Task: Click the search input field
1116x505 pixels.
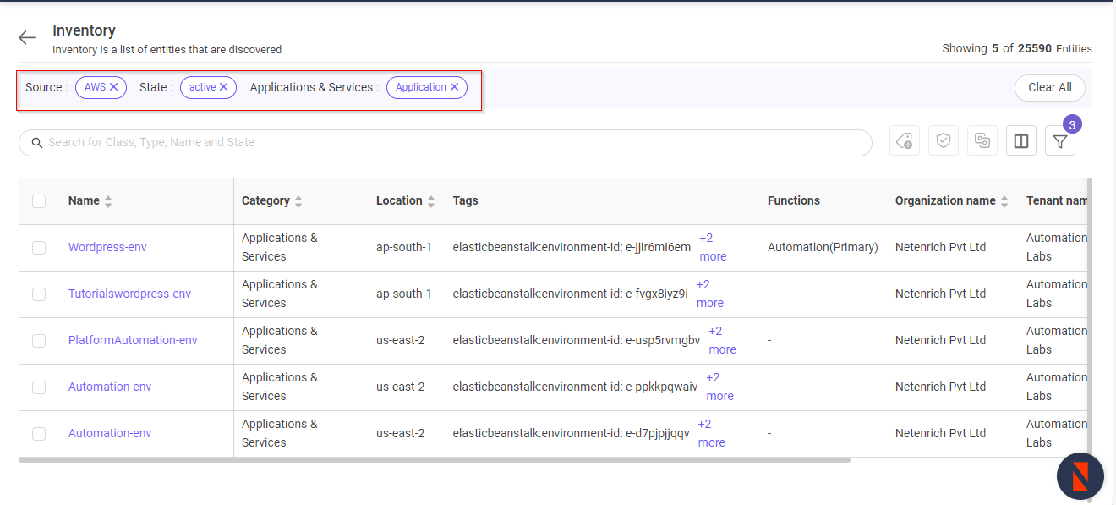Action: 338,142
